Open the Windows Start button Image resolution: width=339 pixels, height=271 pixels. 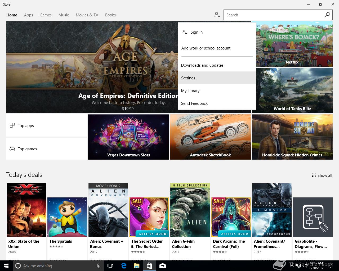pos(6,266)
